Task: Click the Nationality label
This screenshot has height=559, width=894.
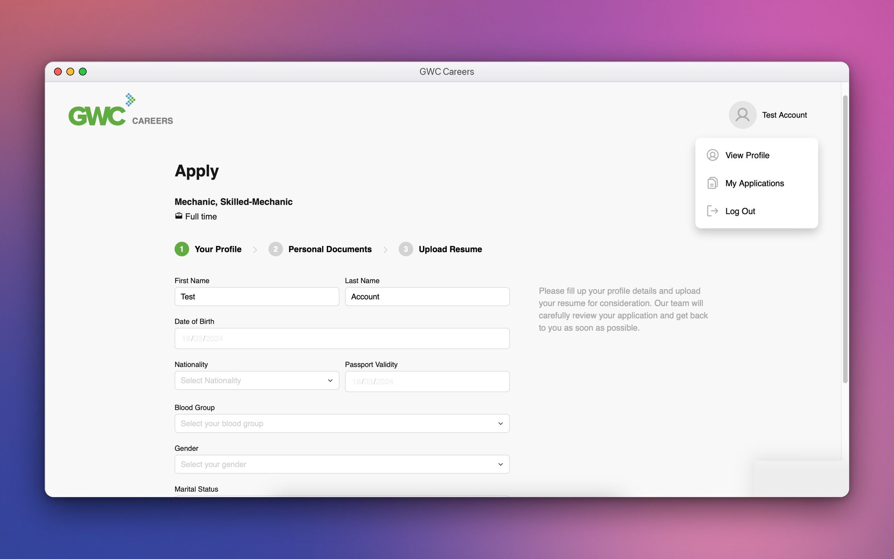Action: point(191,364)
